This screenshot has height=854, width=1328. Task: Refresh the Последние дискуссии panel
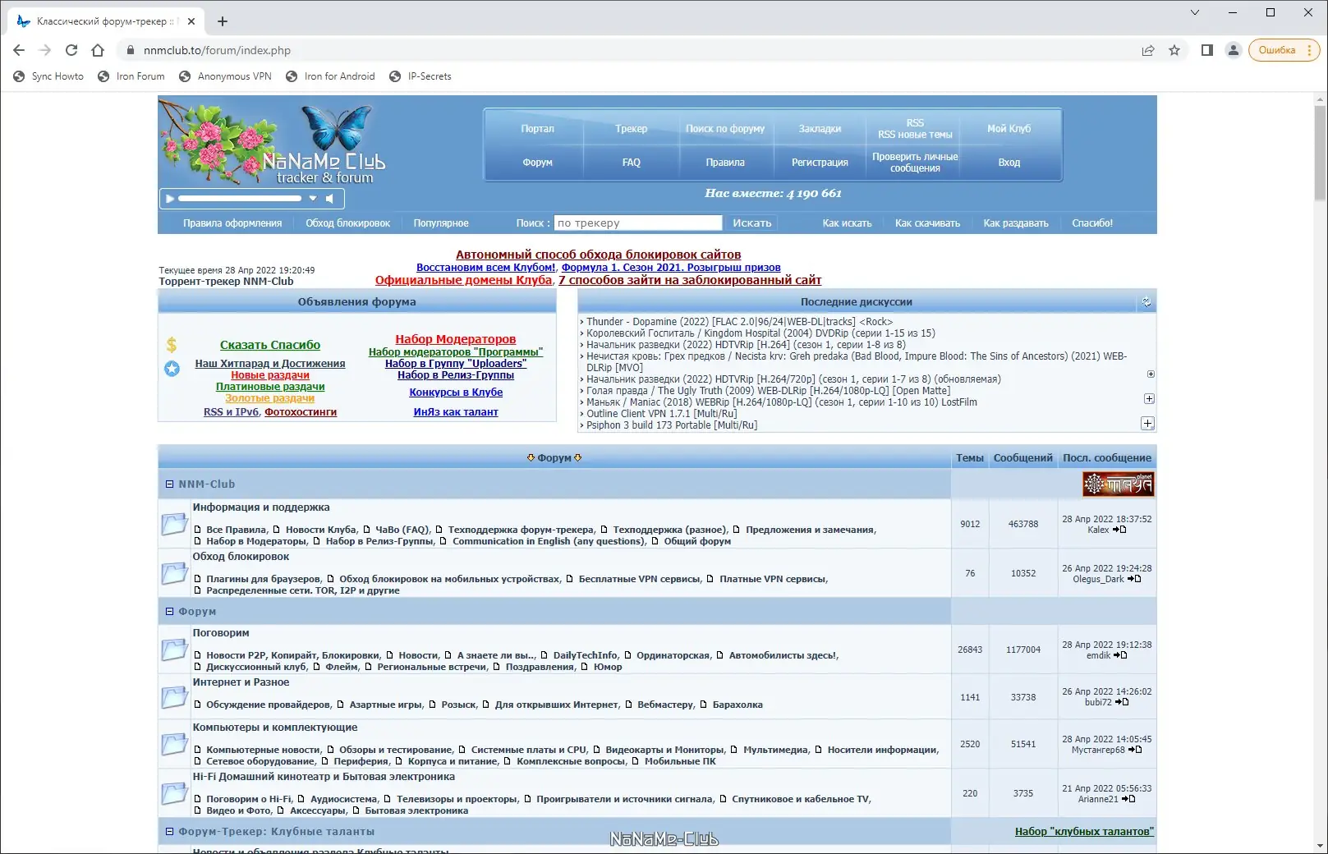pyautogui.click(x=1146, y=302)
